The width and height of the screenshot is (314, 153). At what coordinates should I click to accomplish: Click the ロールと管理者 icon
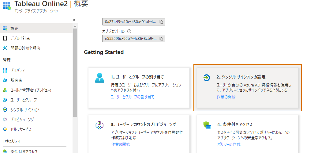[5, 90]
